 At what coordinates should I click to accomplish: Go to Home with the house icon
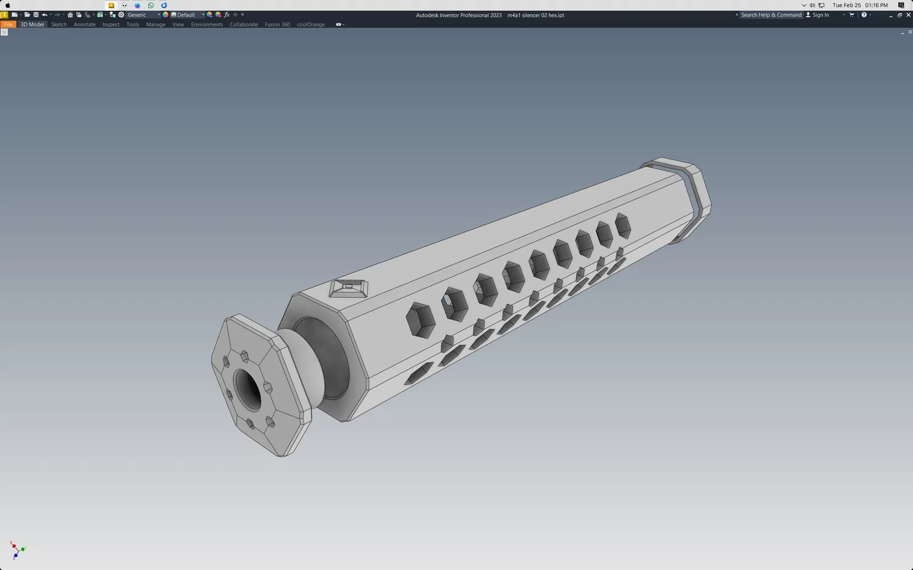point(70,15)
